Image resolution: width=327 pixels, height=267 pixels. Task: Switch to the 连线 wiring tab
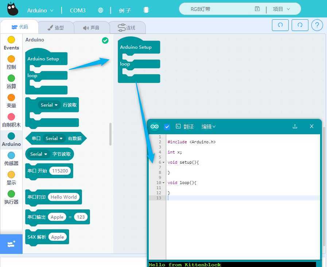(x=127, y=28)
